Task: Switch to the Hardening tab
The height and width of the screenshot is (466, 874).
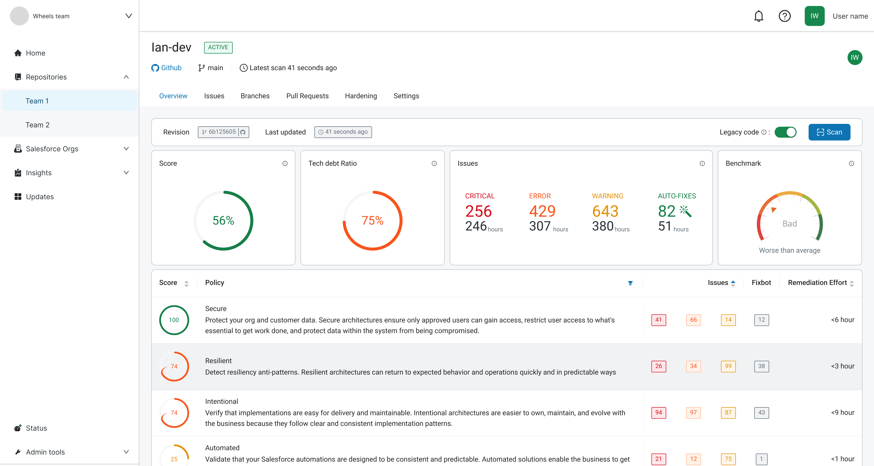Action: tap(361, 96)
